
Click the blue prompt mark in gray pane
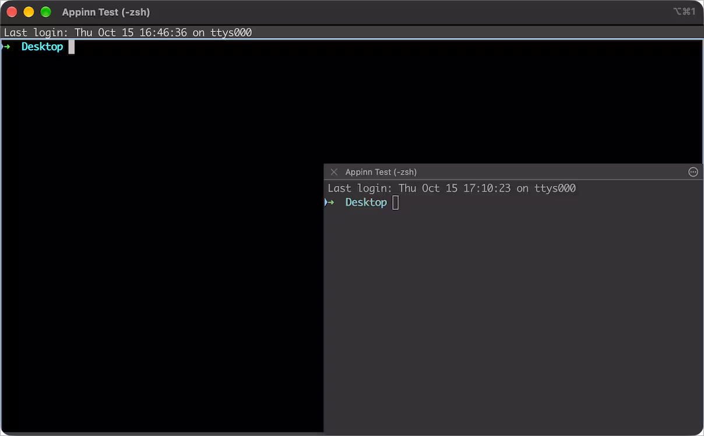(x=325, y=202)
